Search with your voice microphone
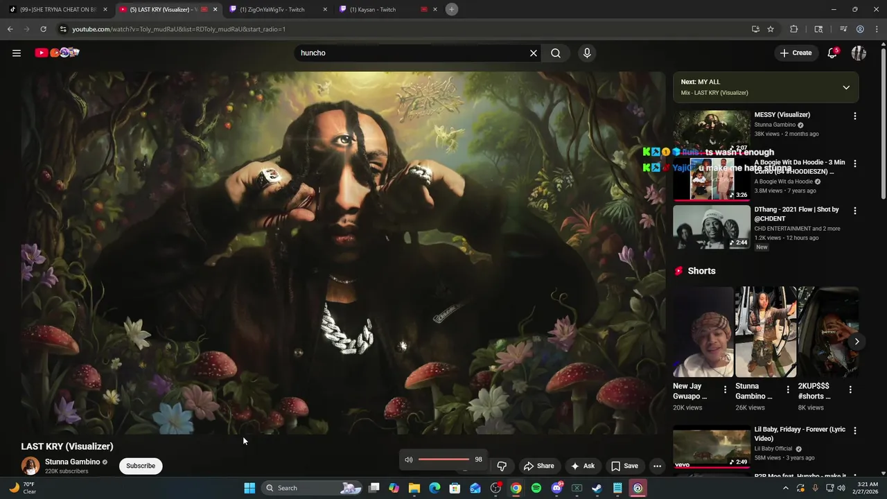Screen dimensions: 887x499 coord(587,53)
